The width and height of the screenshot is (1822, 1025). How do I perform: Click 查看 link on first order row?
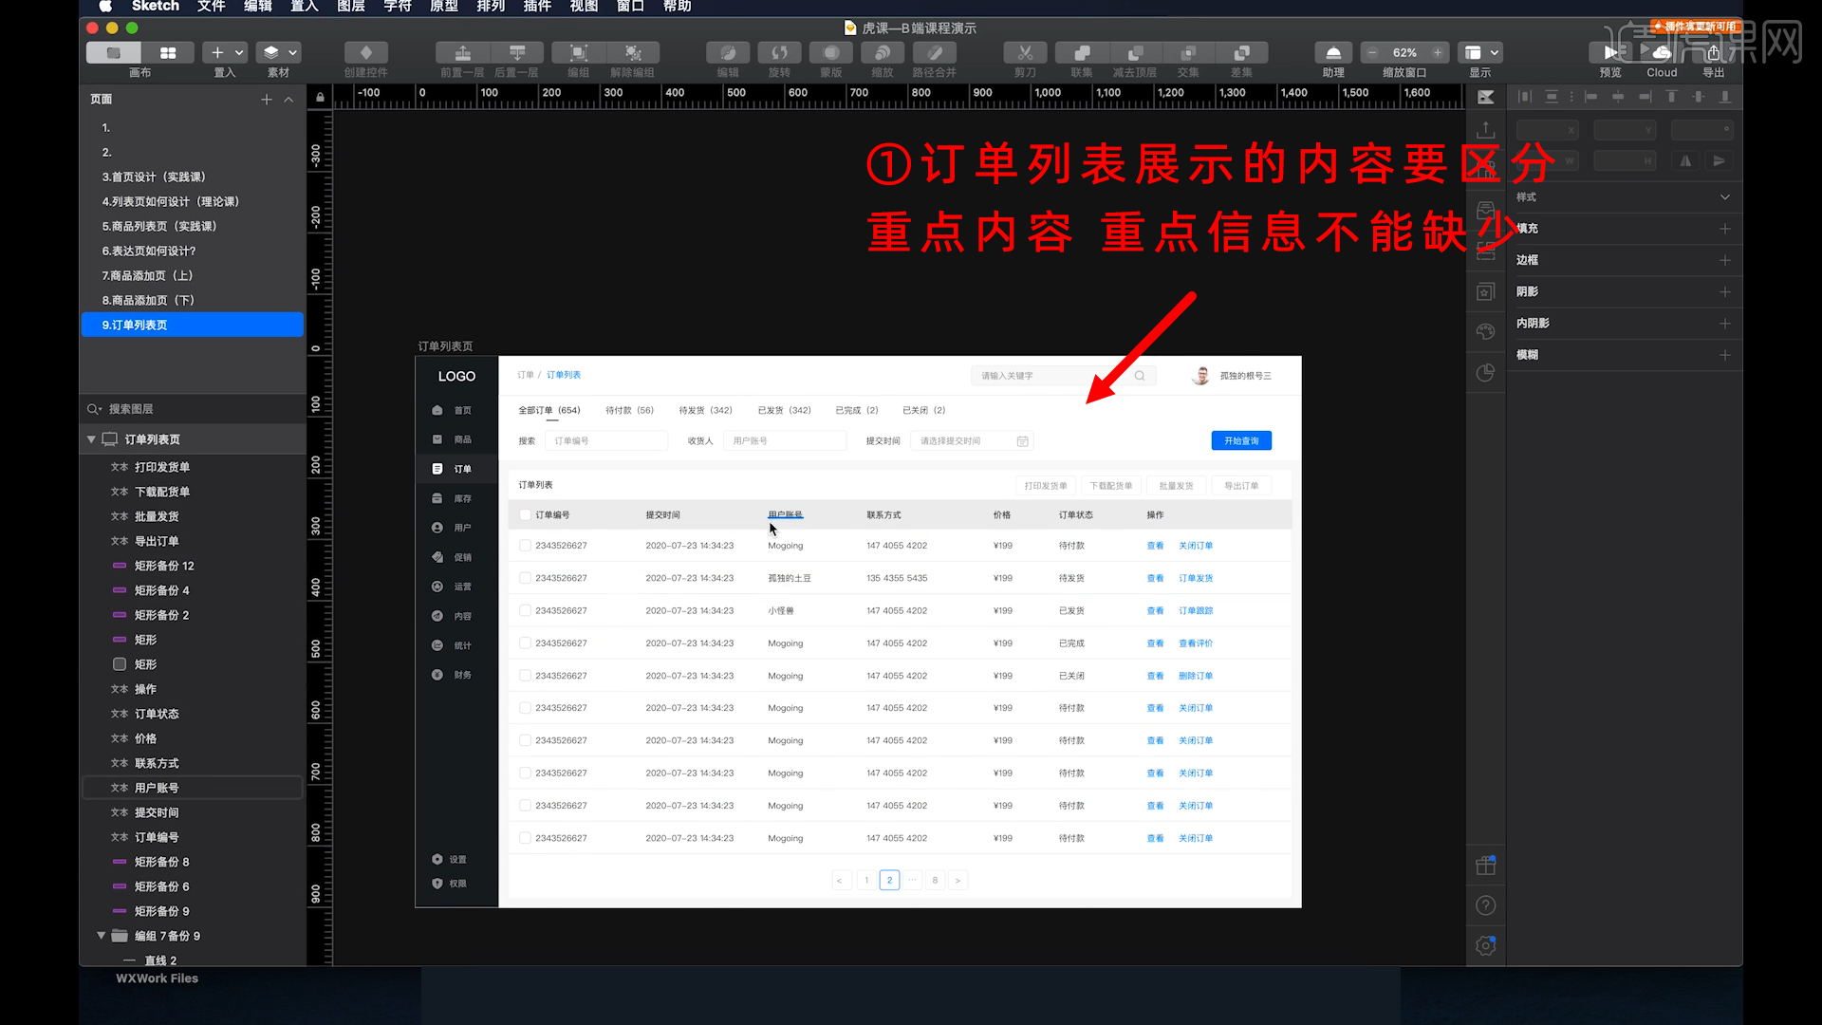click(x=1153, y=545)
